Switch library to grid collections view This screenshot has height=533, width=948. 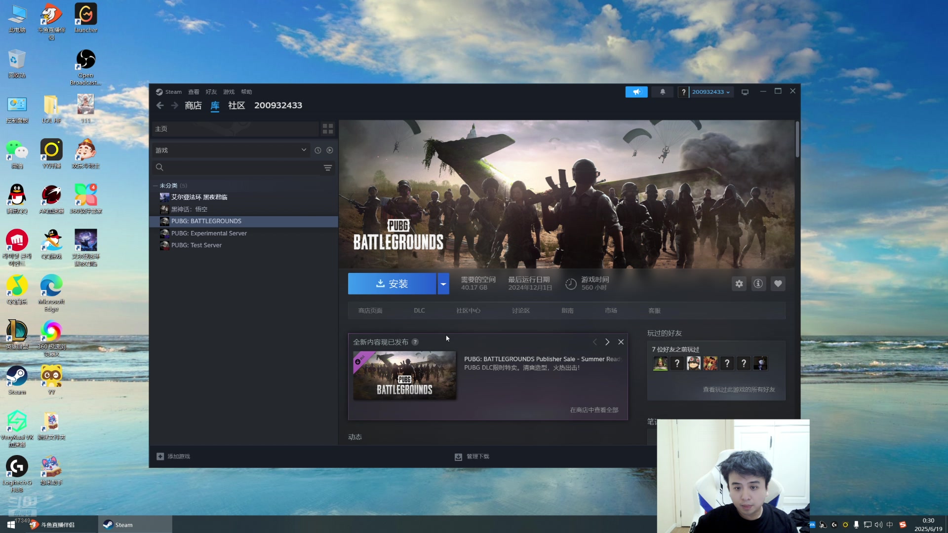point(328,129)
